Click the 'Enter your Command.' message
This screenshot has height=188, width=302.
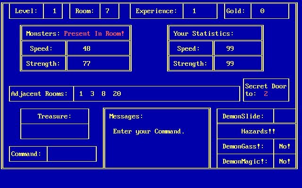click(x=149, y=132)
